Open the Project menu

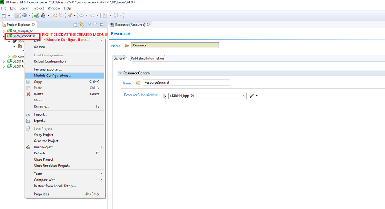pyautogui.click(x=38, y=8)
